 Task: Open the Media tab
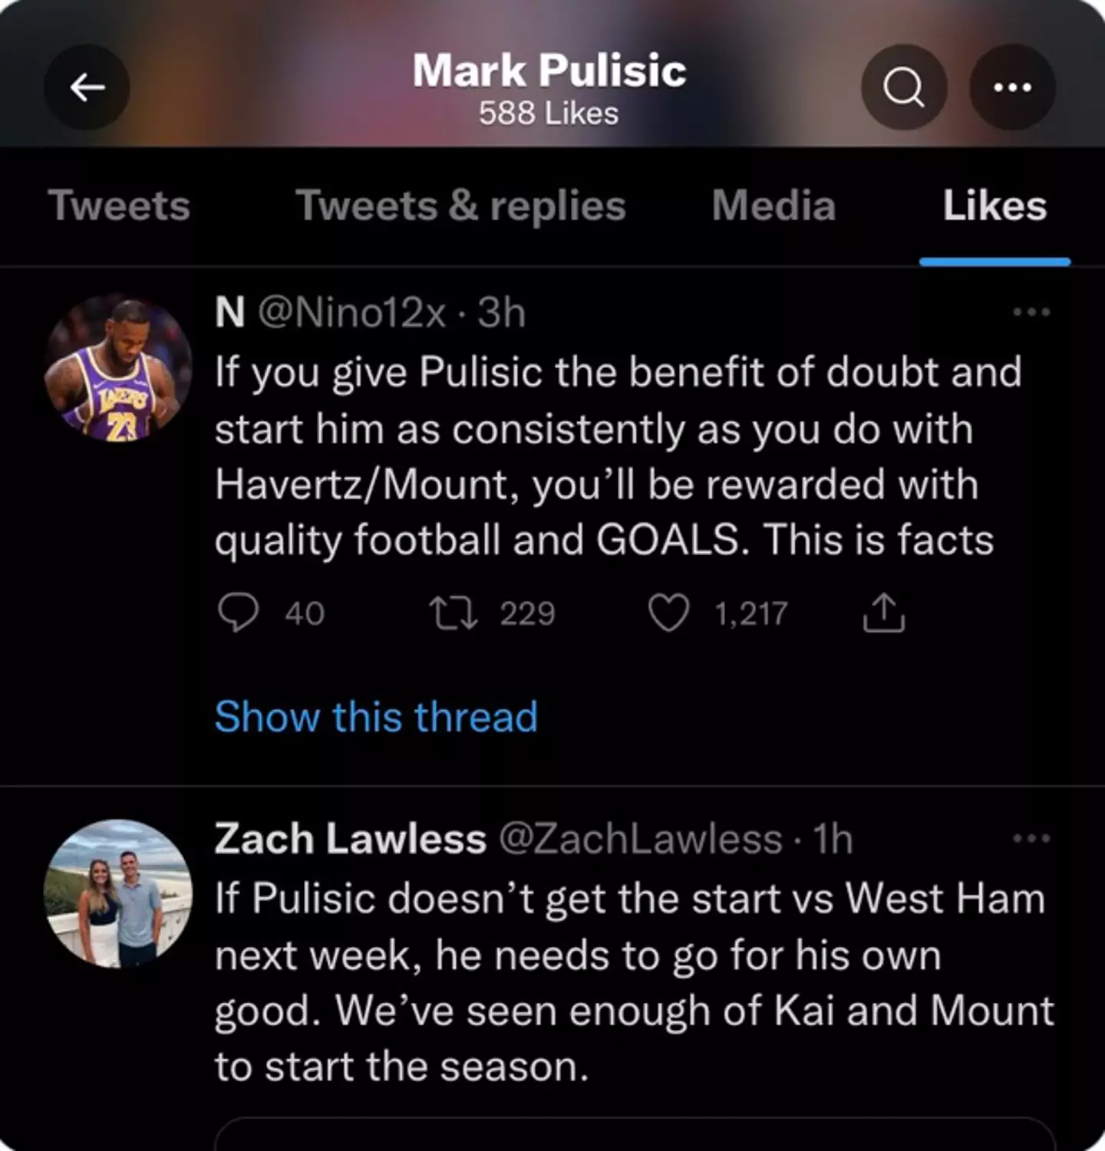point(773,206)
